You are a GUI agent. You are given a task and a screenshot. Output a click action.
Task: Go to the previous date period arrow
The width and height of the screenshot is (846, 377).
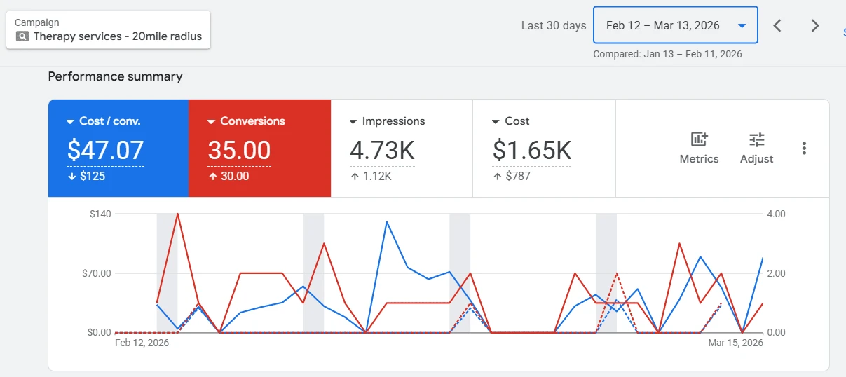pyautogui.click(x=777, y=26)
